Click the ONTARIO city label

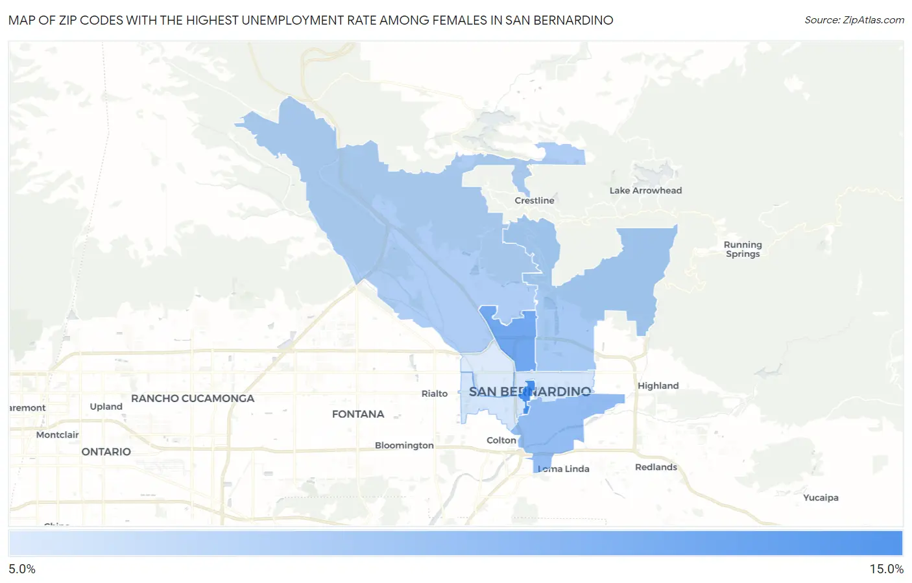click(x=106, y=451)
